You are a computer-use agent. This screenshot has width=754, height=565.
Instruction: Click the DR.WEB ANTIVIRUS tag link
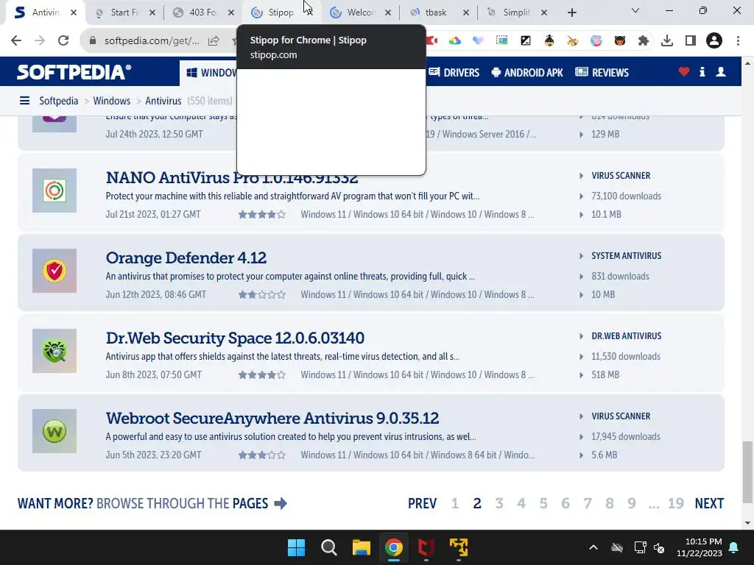coord(626,335)
